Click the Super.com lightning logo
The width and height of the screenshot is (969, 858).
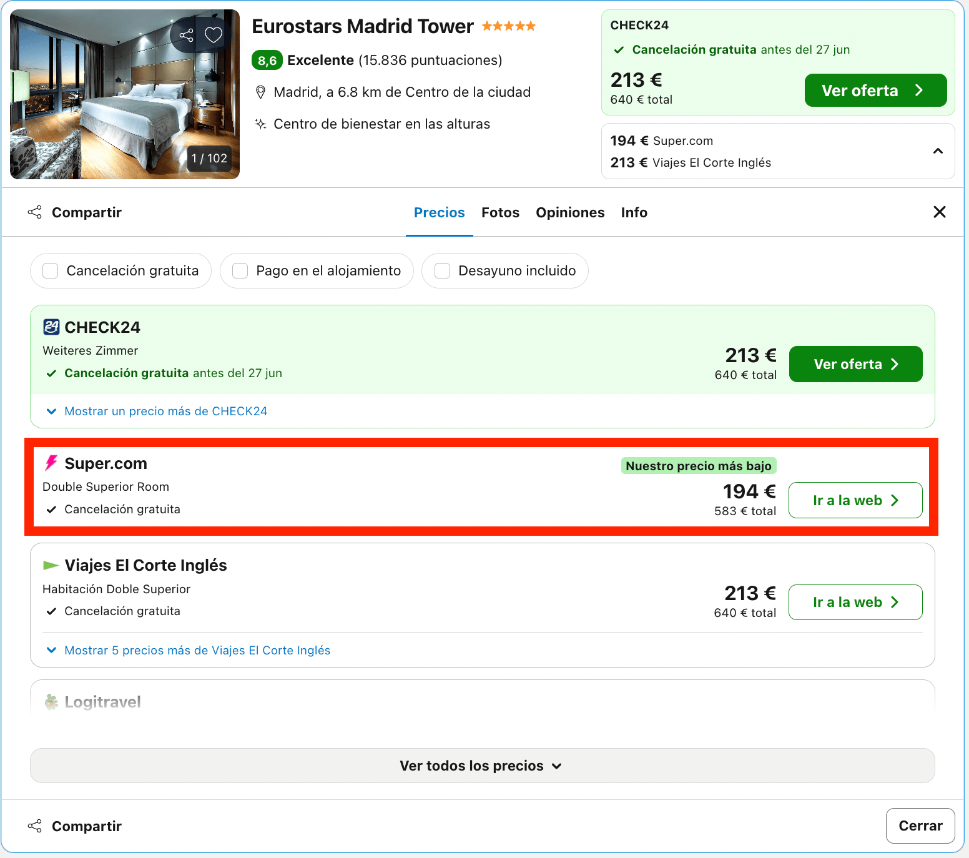coord(51,463)
